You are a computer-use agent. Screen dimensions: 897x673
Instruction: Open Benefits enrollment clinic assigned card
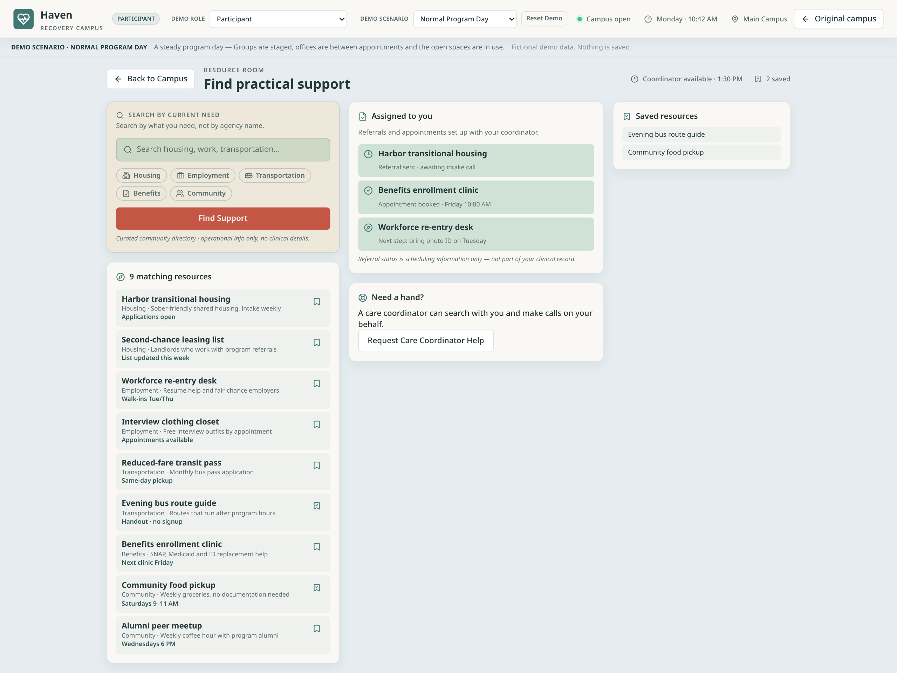coord(476,198)
